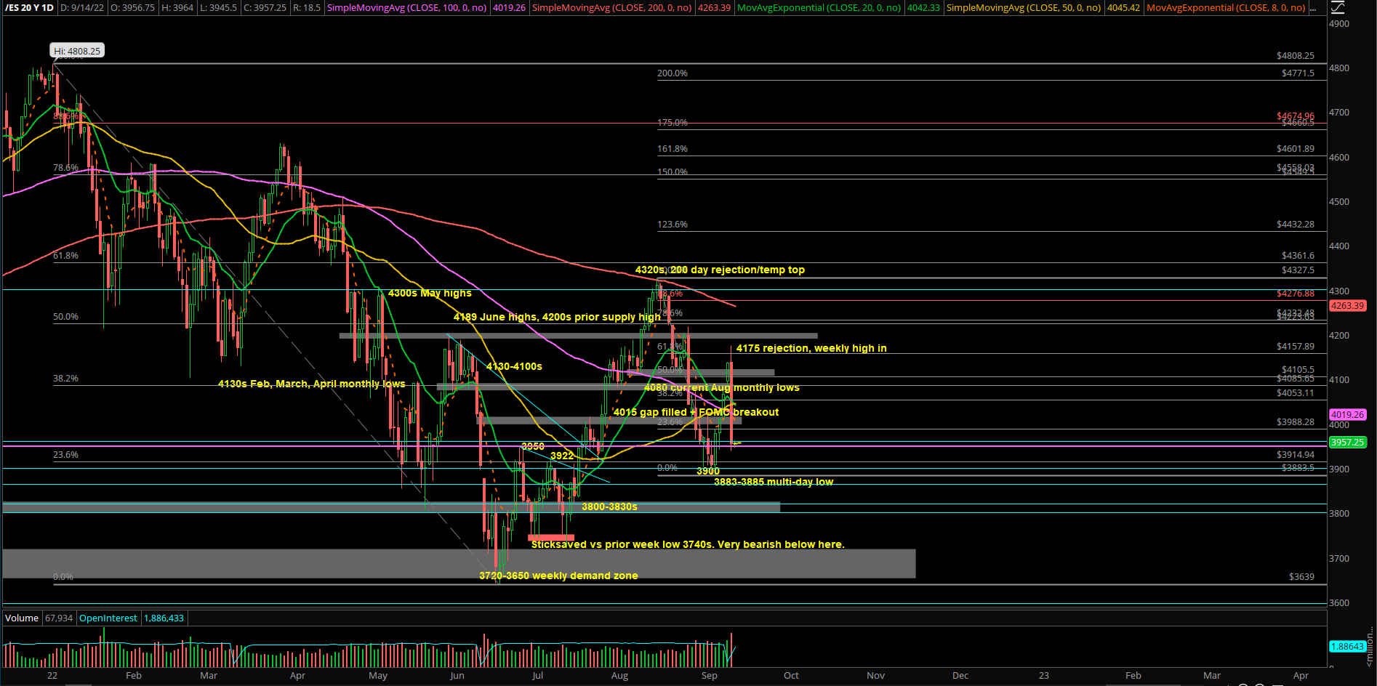Select the '4189 June highs, 4200s prior supply' note
1377x686 pixels.
(557, 317)
